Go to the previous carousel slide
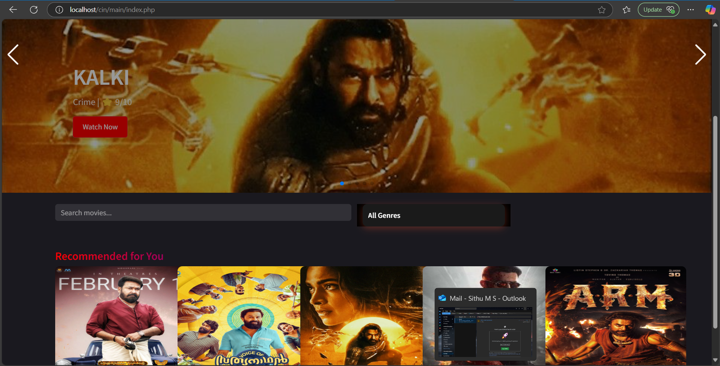 [x=13, y=55]
